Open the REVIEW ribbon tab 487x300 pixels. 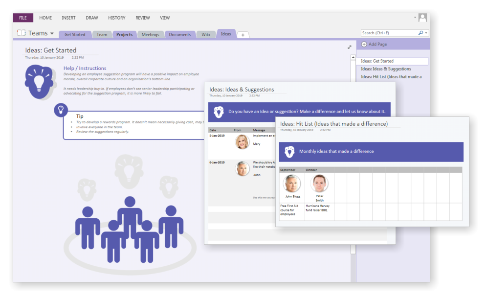coord(143,18)
